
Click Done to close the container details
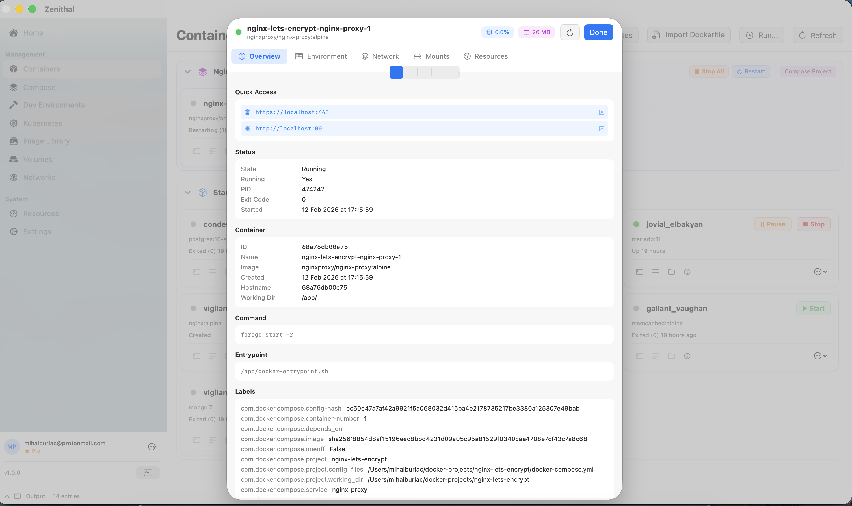[x=598, y=32]
